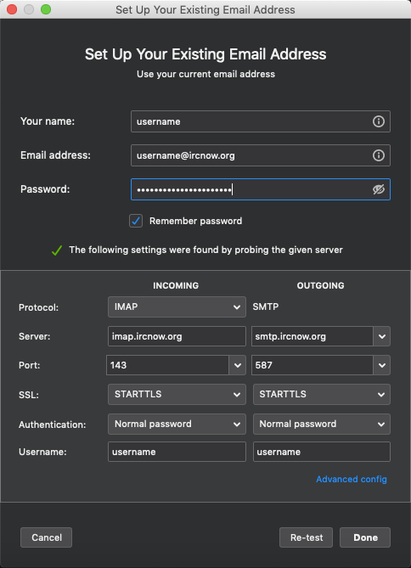Close the window with the red button
The height and width of the screenshot is (568, 411).
[12, 9]
